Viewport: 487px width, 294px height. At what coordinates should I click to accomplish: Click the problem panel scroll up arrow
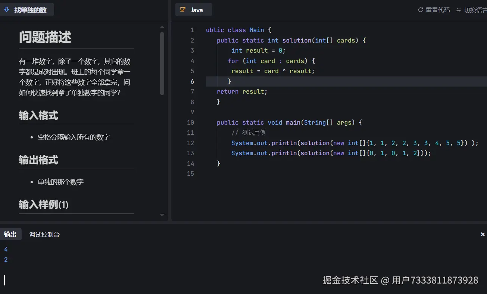coord(162,27)
